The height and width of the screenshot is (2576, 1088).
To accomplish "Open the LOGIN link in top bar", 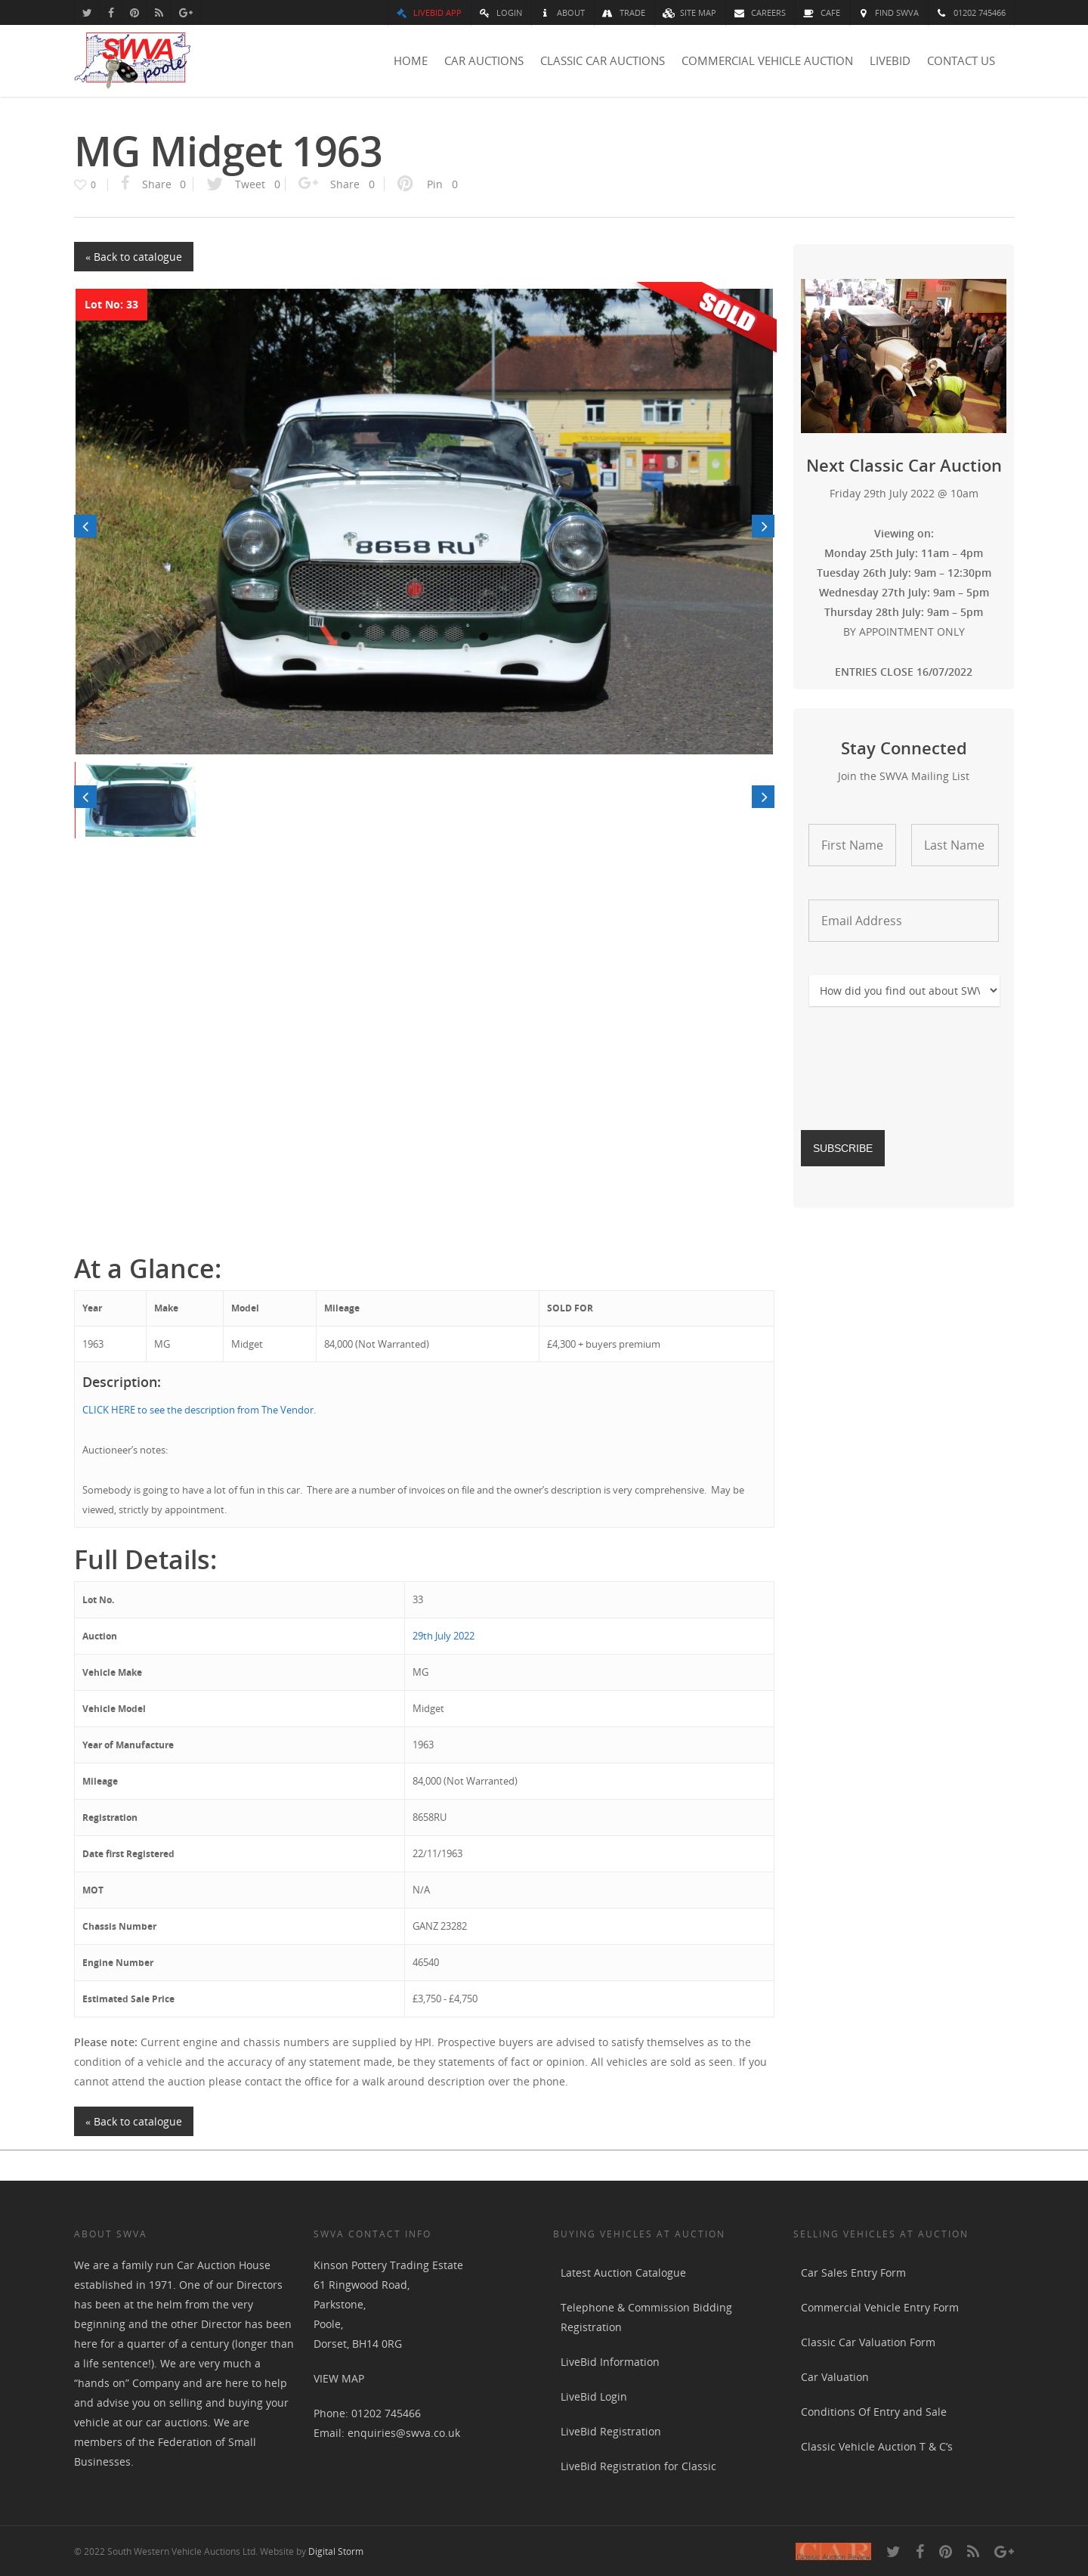I will [x=501, y=13].
